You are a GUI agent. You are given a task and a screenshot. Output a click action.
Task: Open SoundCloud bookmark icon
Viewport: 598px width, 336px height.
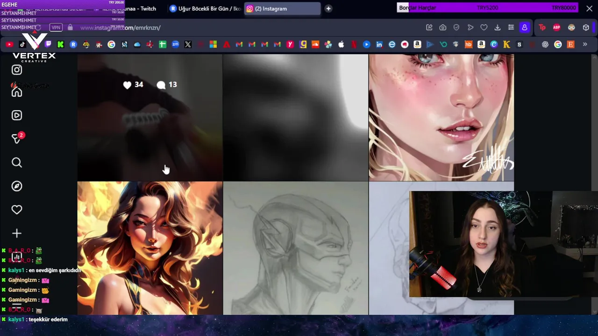point(315,44)
